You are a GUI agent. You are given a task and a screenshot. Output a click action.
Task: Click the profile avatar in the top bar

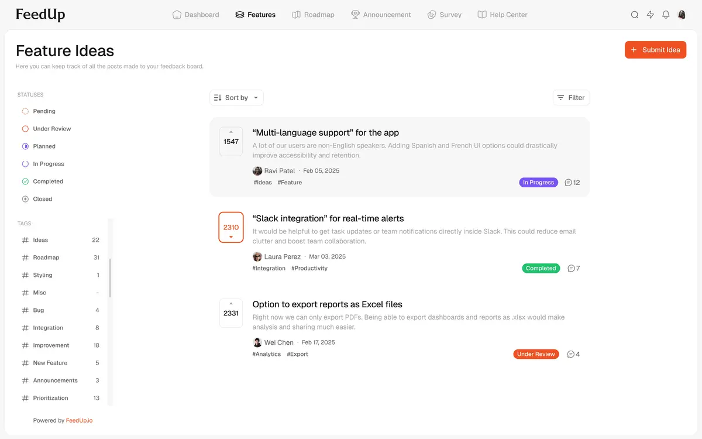[682, 15]
